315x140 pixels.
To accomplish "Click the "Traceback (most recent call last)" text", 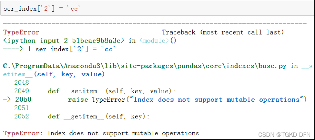I will click(223, 32).
